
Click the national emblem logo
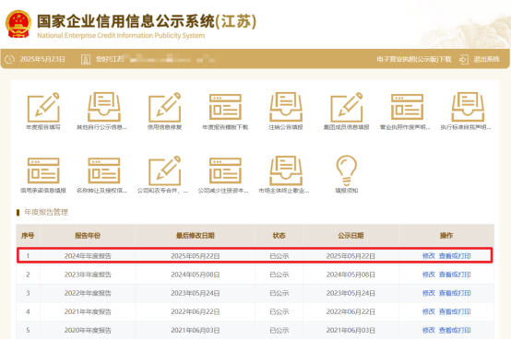click(x=18, y=24)
